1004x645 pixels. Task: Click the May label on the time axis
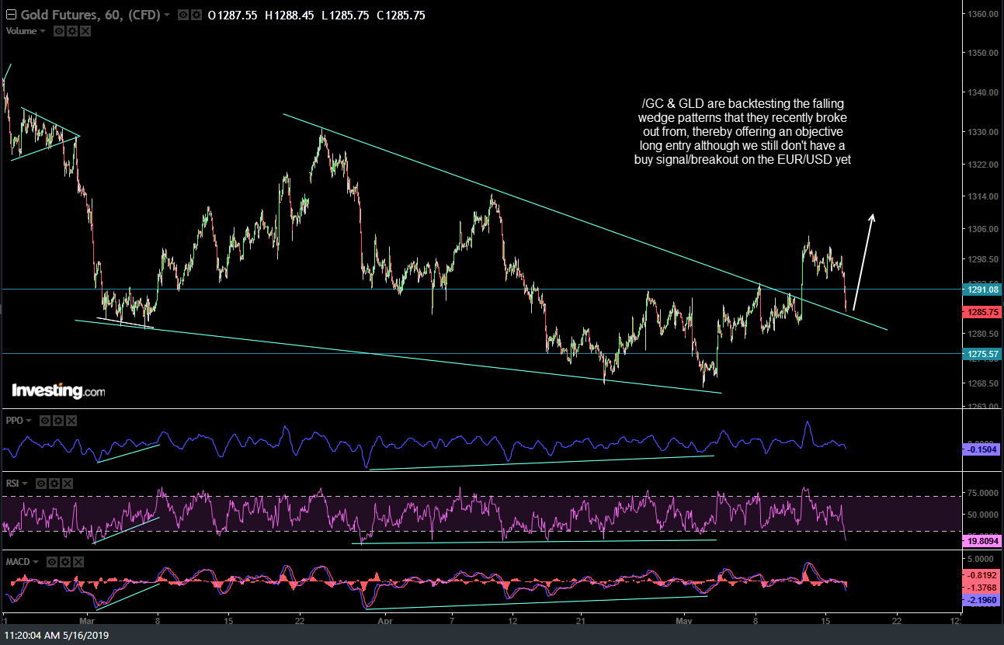[x=683, y=621]
